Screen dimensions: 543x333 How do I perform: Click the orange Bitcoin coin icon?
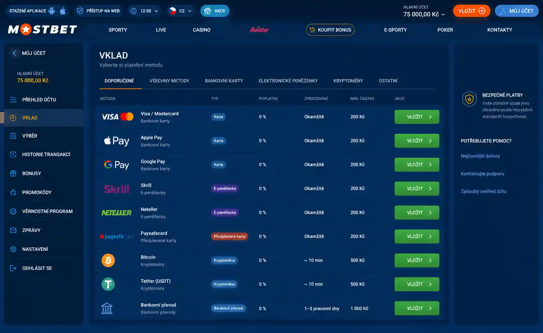[108, 260]
